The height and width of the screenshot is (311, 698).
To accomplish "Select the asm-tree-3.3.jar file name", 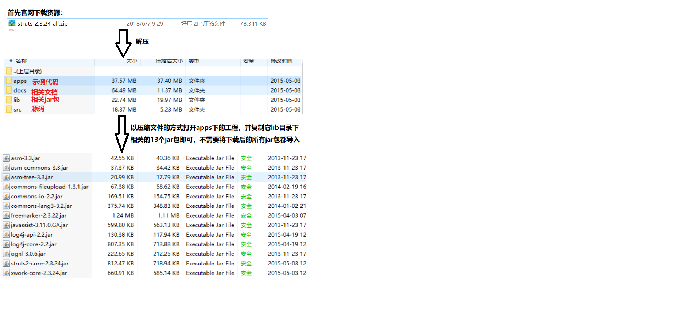I will click(x=32, y=177).
